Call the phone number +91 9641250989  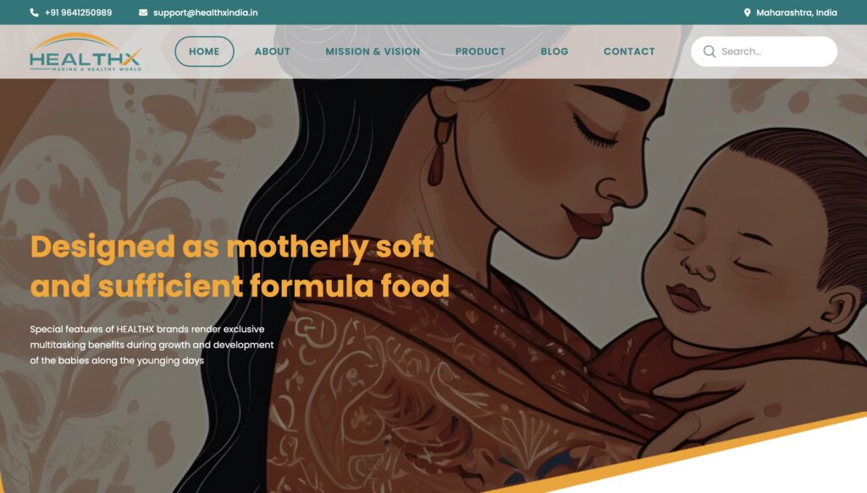pyautogui.click(x=78, y=12)
